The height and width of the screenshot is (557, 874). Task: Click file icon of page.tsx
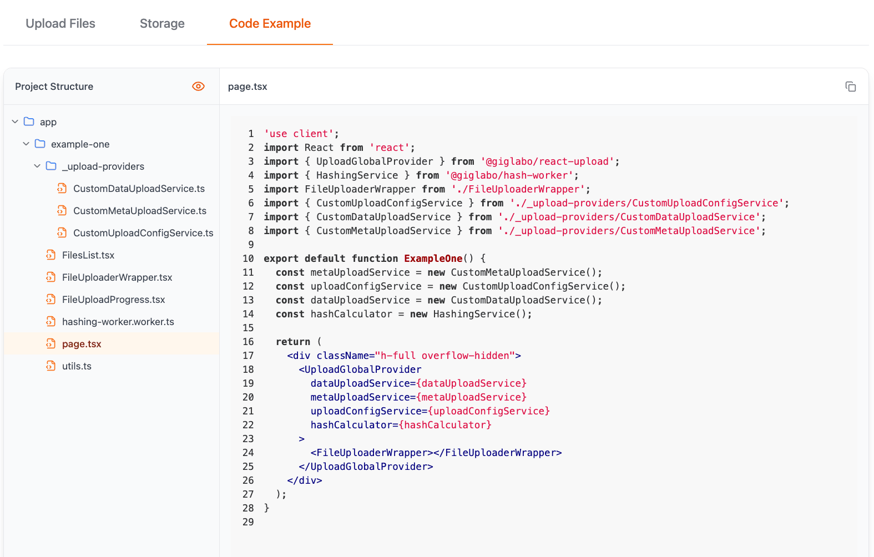click(x=51, y=344)
